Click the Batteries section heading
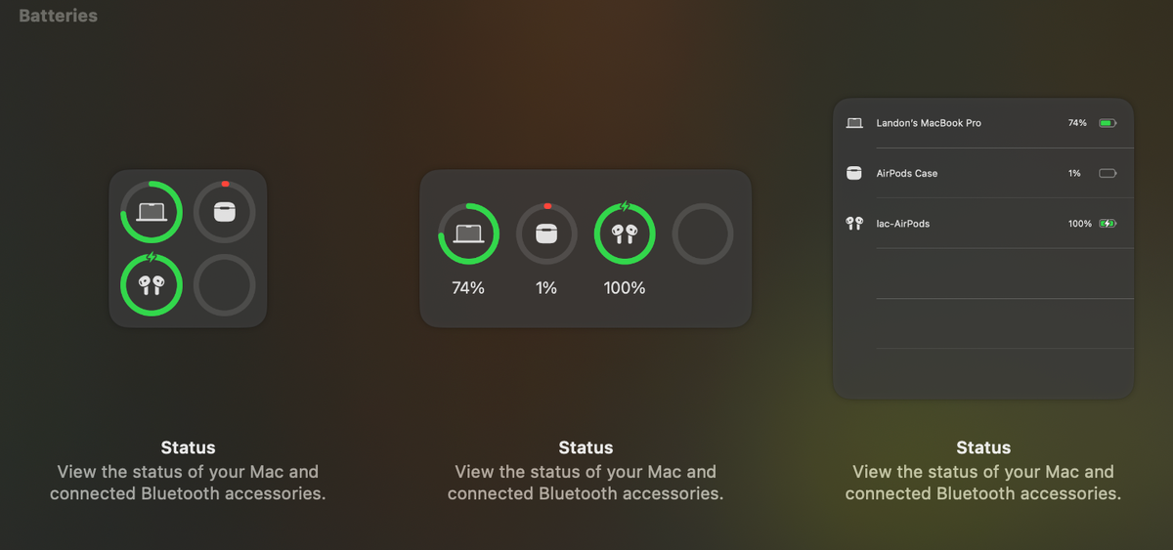 coord(59,16)
